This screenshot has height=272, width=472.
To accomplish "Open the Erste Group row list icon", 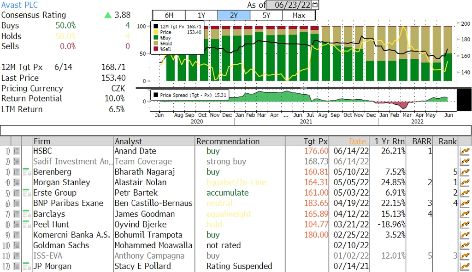I will (x=17, y=193).
